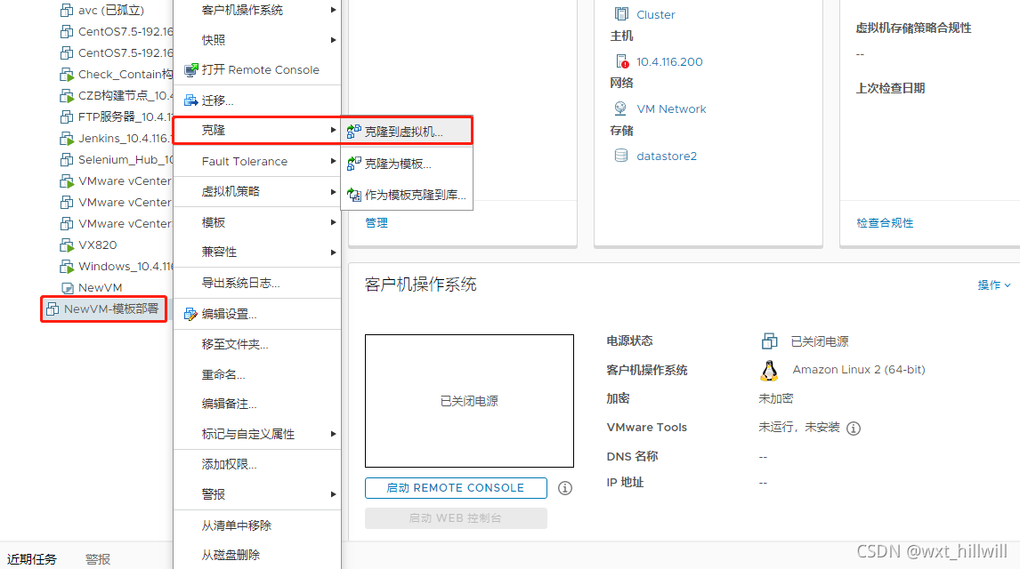Click the Check_Contain VM icon in tree
The width and height of the screenshot is (1020, 569).
(67, 74)
